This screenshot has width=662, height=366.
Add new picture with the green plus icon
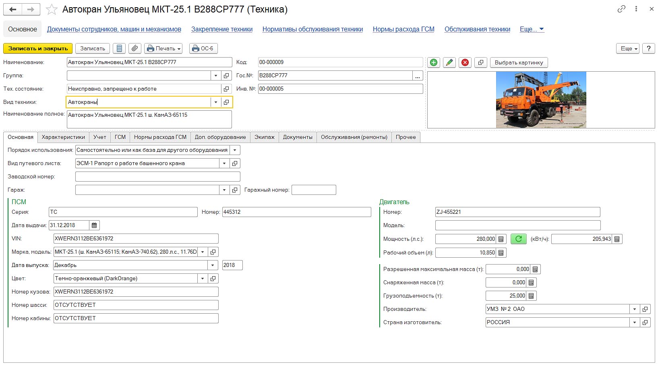(434, 62)
